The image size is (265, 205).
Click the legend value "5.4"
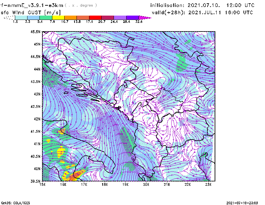pyautogui.click(x=40, y=22)
